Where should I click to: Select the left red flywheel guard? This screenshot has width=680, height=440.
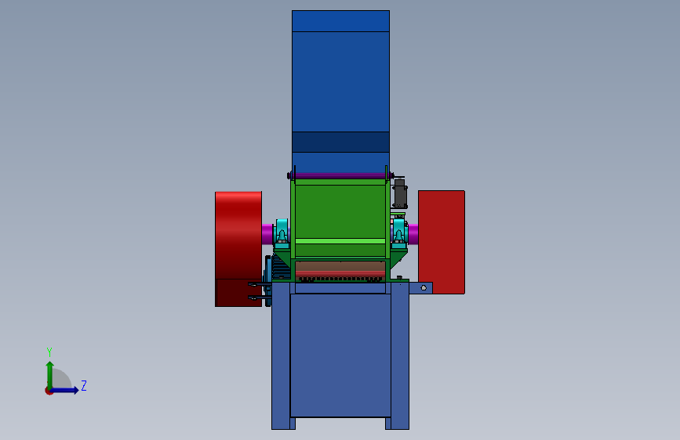click(238, 249)
